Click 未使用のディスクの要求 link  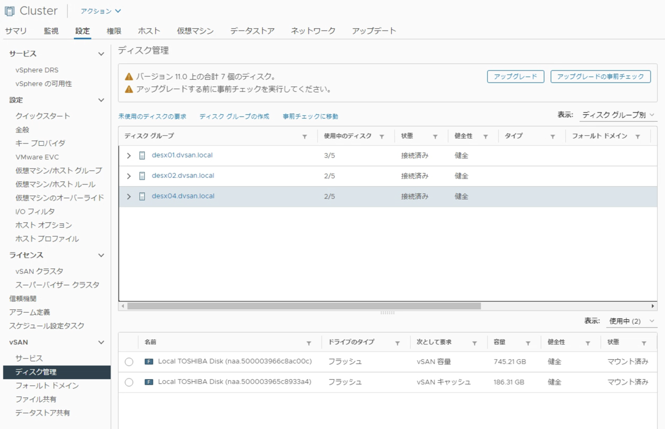152,116
